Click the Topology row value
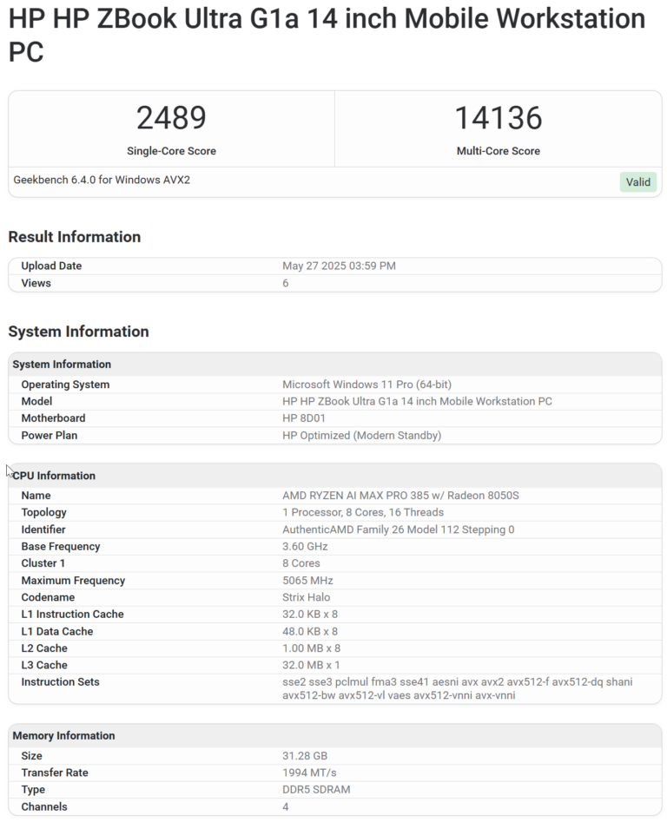 (x=363, y=512)
